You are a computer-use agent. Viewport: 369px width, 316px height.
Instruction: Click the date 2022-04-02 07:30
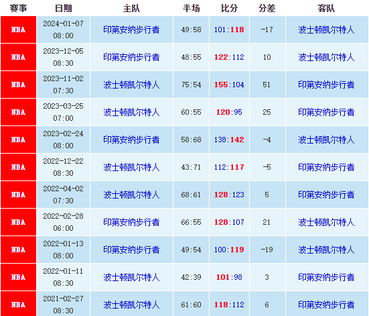pos(63,195)
